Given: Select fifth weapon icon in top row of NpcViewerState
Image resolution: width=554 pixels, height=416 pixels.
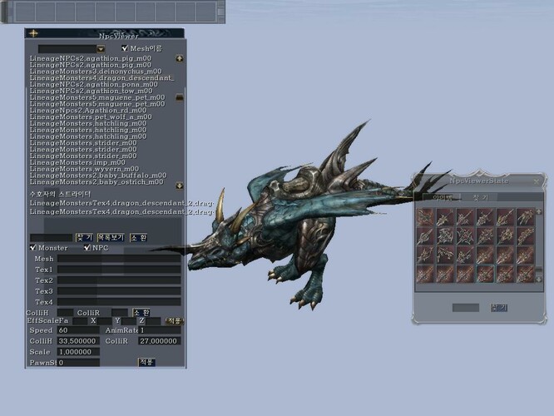Looking at the screenshot, I should click(x=505, y=216).
